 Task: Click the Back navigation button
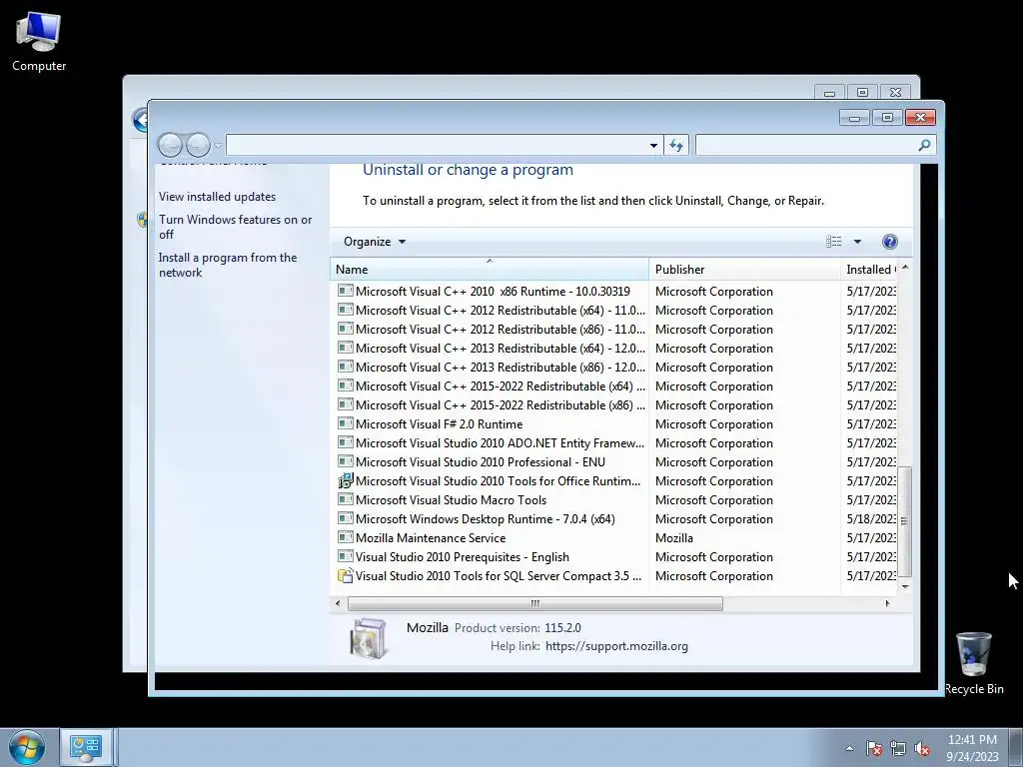tap(170, 145)
